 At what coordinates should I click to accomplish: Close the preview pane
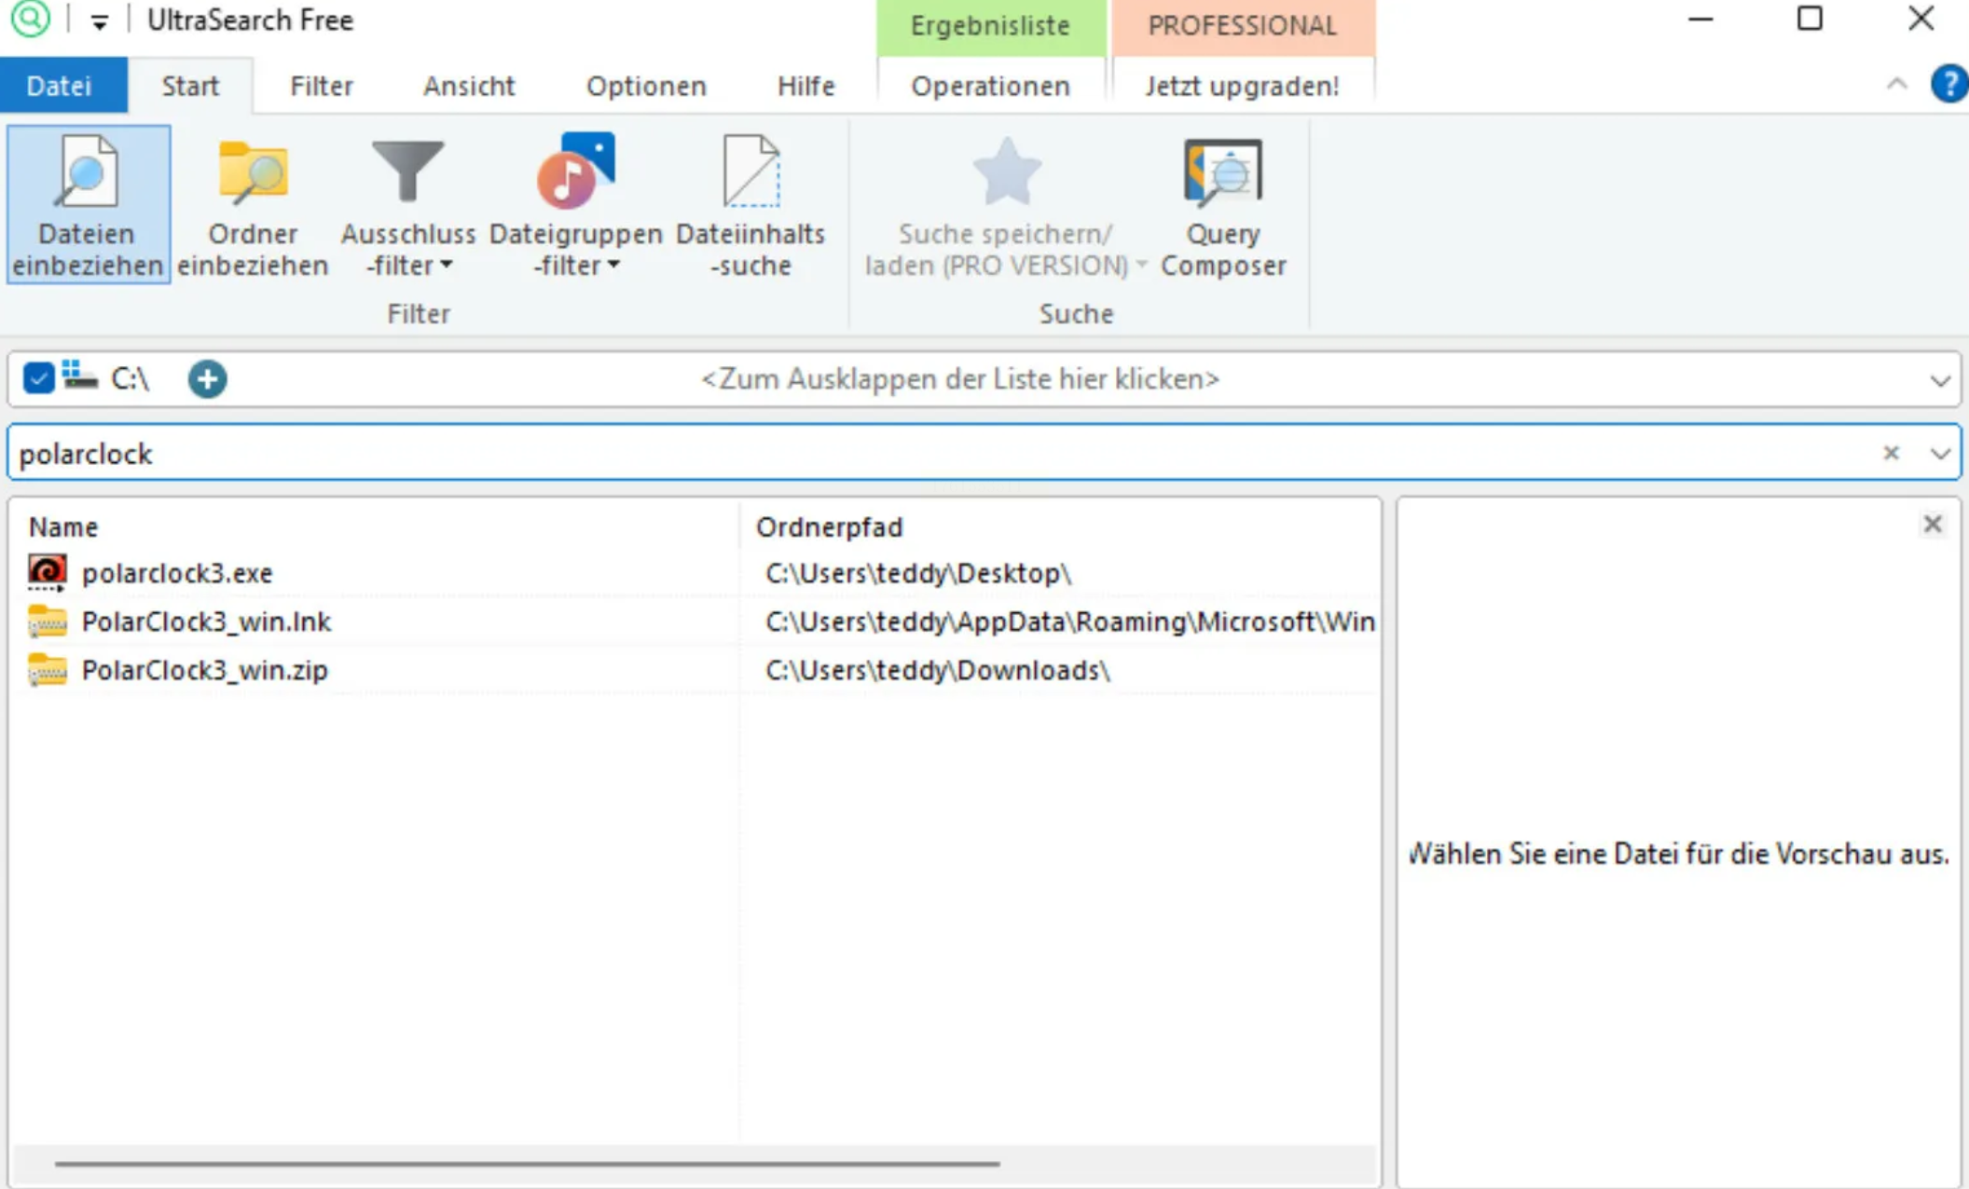(1932, 525)
